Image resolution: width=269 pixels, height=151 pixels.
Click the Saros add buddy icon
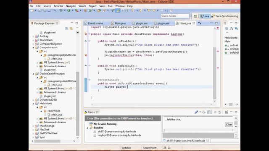tap(204, 112)
